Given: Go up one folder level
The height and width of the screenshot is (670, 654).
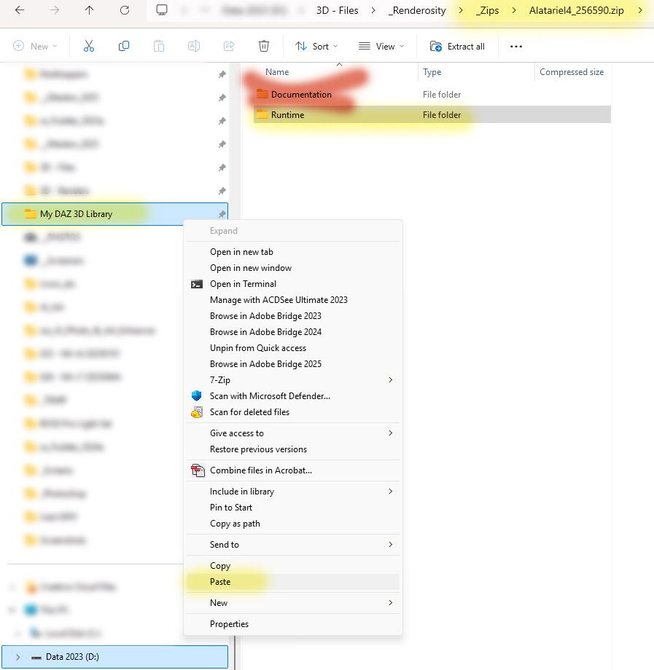Looking at the screenshot, I should pyautogui.click(x=89, y=10).
